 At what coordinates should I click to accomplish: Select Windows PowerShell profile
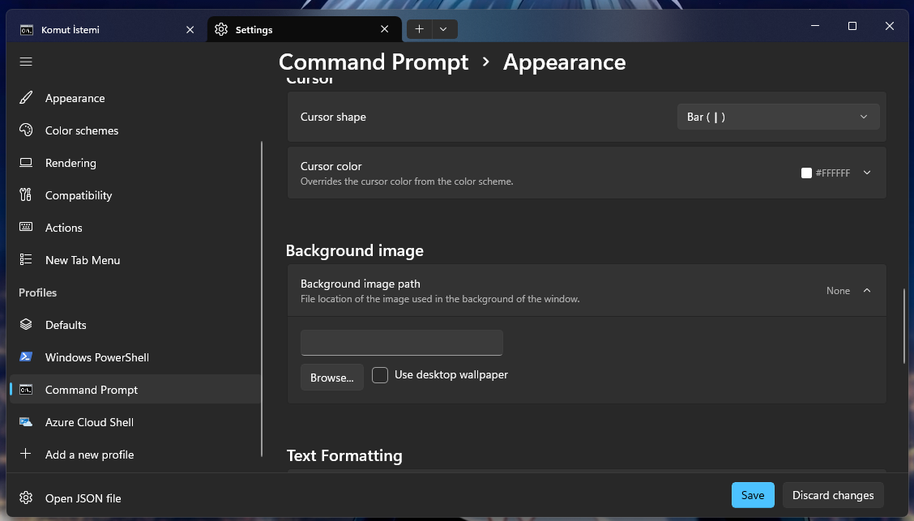pos(135,357)
